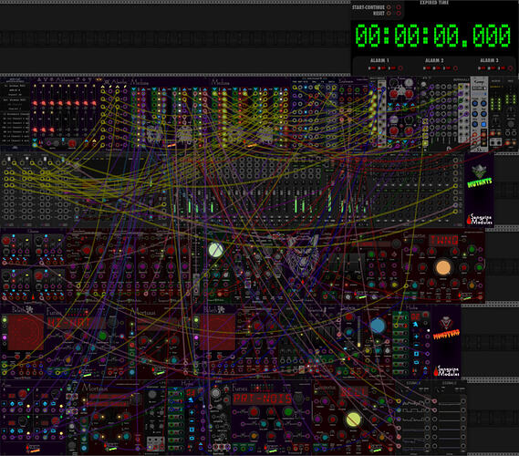This screenshot has height=456, width=519.
Task: Click the Alarm 1 trigger jack
Action: click(400, 68)
